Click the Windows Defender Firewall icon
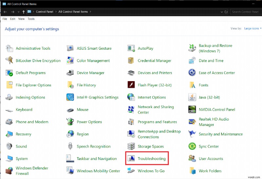Viewport: 262px width, 179px height. pyautogui.click(x=9, y=171)
